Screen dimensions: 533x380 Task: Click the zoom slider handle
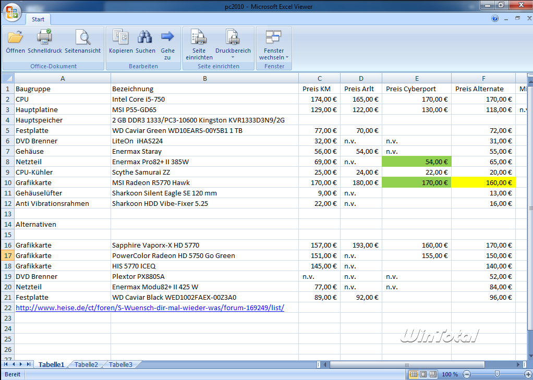click(497, 374)
